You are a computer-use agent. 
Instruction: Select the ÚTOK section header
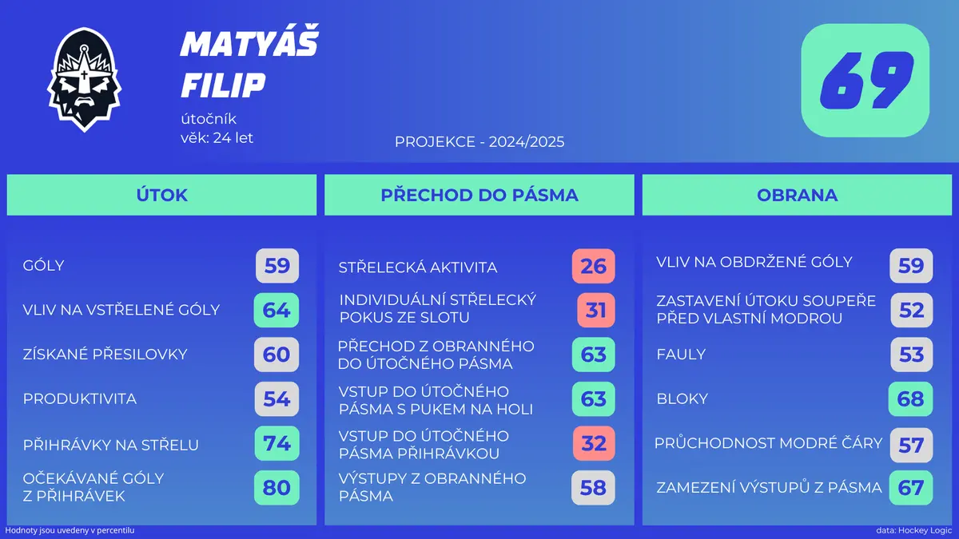pos(161,195)
